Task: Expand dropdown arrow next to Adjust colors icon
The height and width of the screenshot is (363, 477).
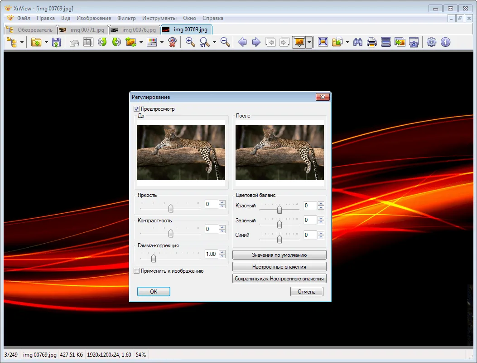Action: click(162, 42)
